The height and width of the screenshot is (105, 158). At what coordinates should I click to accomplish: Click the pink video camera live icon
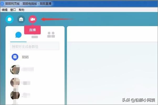click(33, 19)
